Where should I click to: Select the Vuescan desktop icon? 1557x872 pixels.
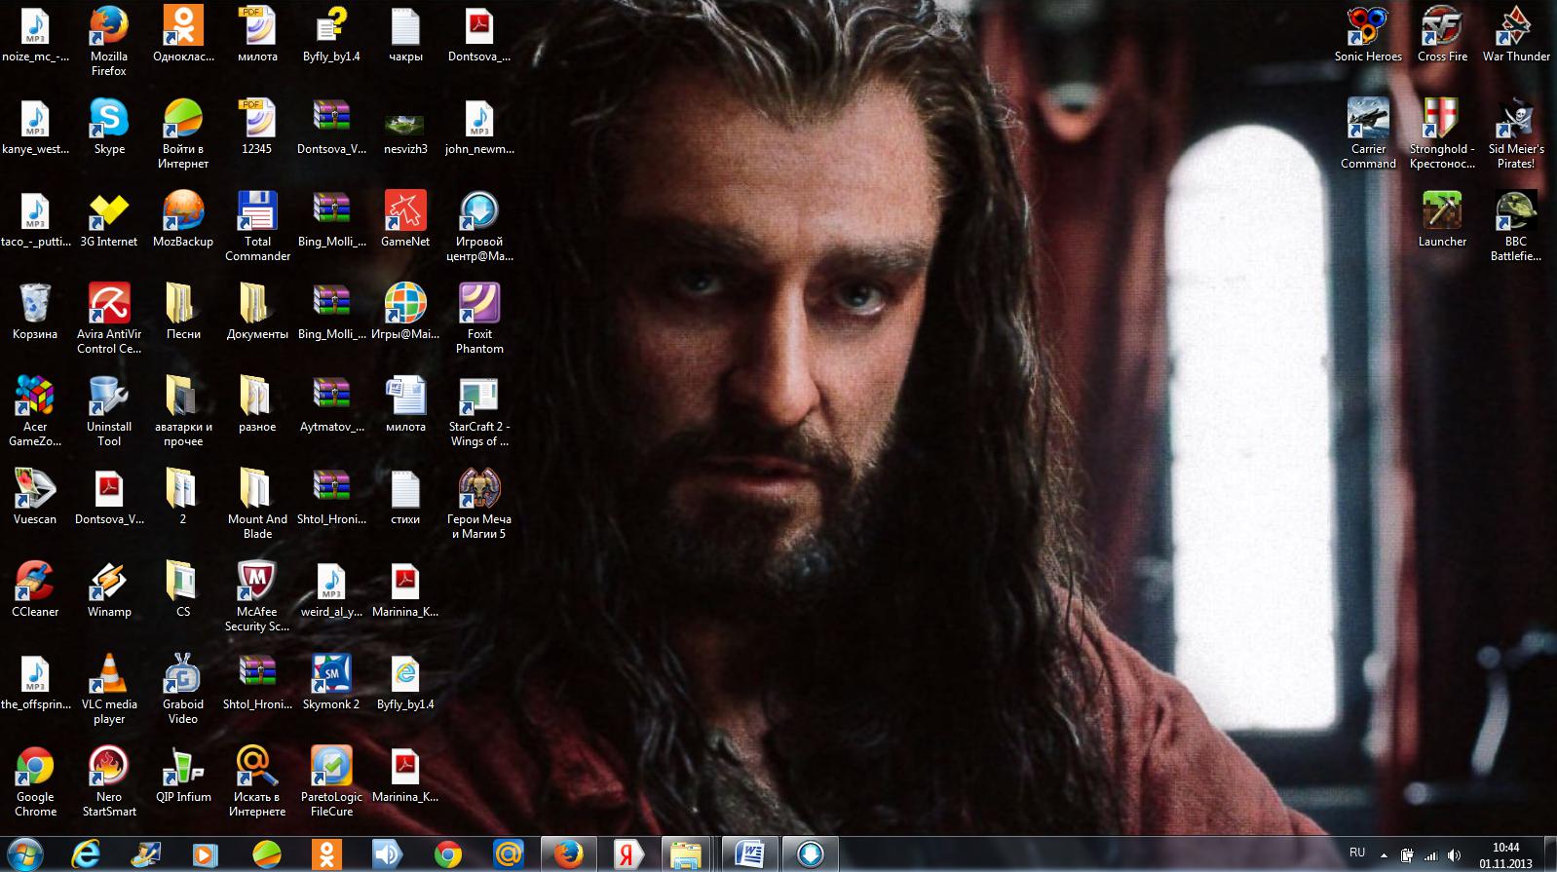click(35, 497)
